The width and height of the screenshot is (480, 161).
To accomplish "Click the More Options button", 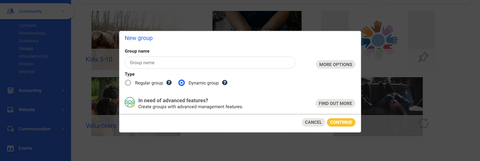I will coord(335,64).
